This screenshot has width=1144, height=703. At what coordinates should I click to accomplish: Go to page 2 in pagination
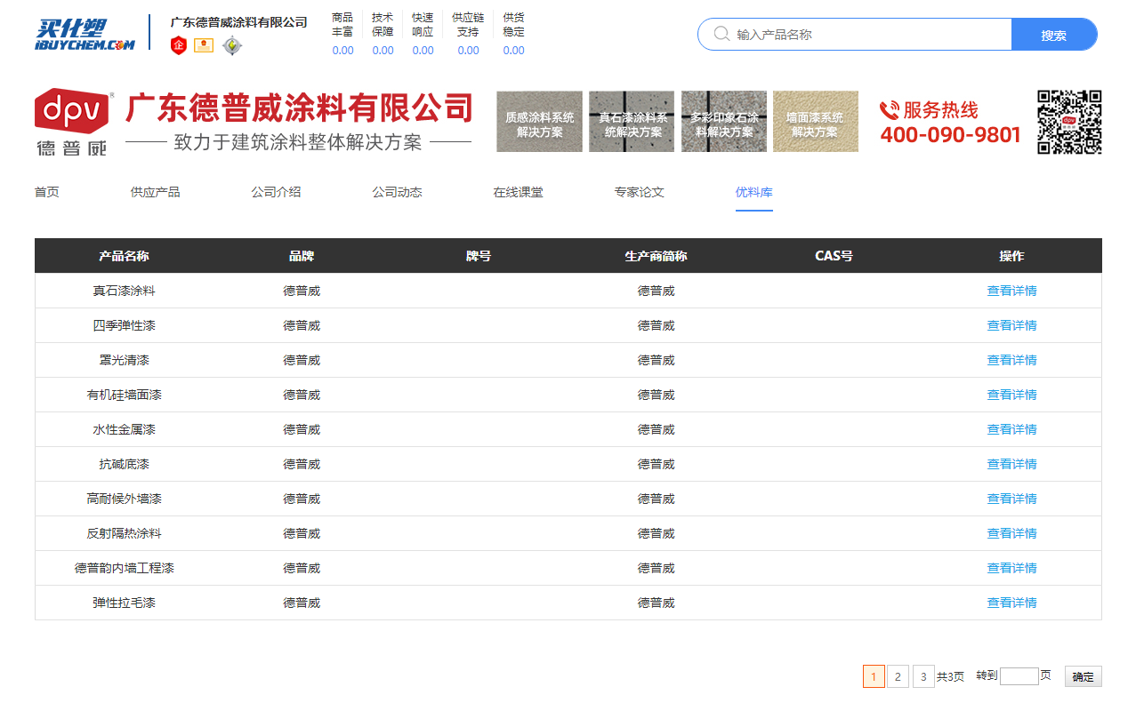coord(898,676)
